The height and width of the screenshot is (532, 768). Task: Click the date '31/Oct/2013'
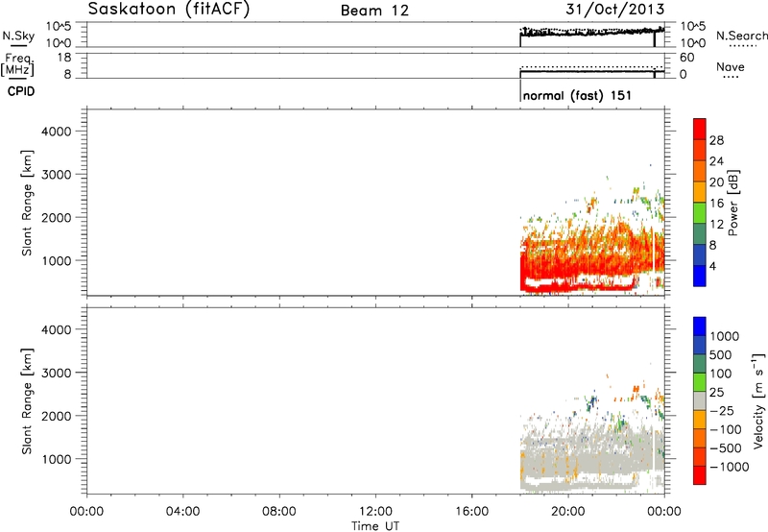[x=614, y=10]
